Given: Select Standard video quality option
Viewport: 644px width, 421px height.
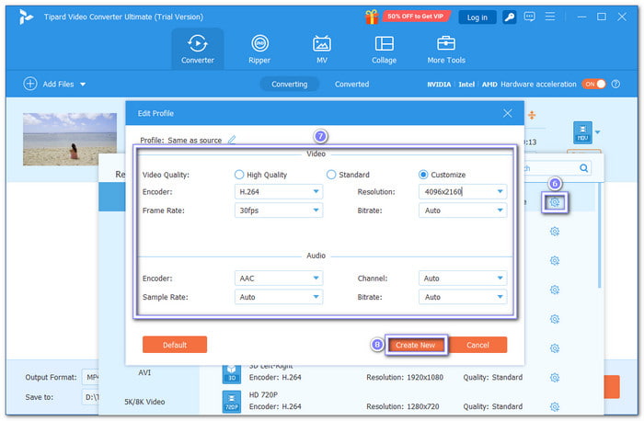Looking at the screenshot, I should coord(331,175).
